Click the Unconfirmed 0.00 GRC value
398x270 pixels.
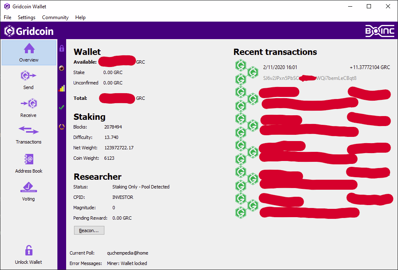[x=113, y=83]
